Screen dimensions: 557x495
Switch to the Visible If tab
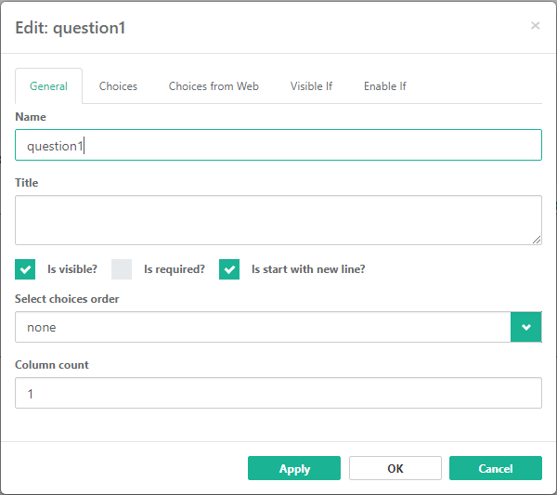311,86
